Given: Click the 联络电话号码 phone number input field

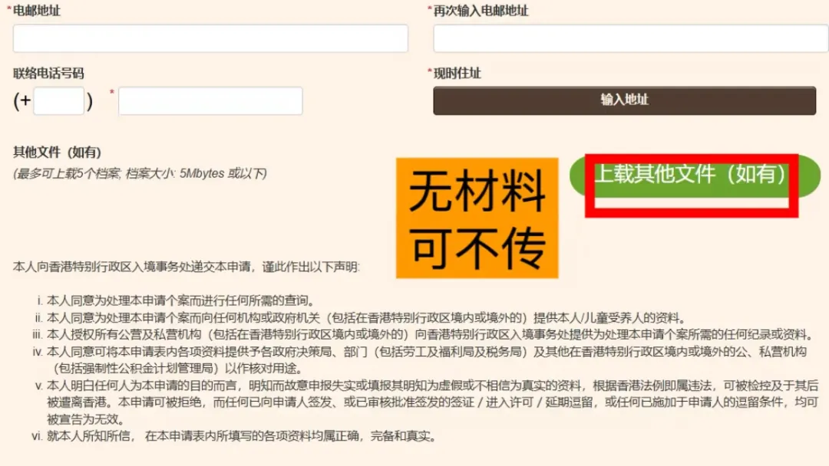Looking at the screenshot, I should click(x=210, y=100).
